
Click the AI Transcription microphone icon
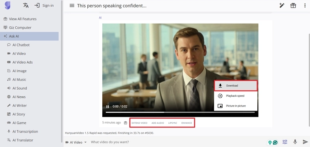[9, 131]
